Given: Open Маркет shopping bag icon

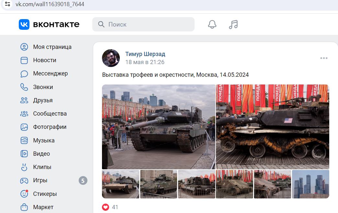Looking at the screenshot, I should 24,207.
